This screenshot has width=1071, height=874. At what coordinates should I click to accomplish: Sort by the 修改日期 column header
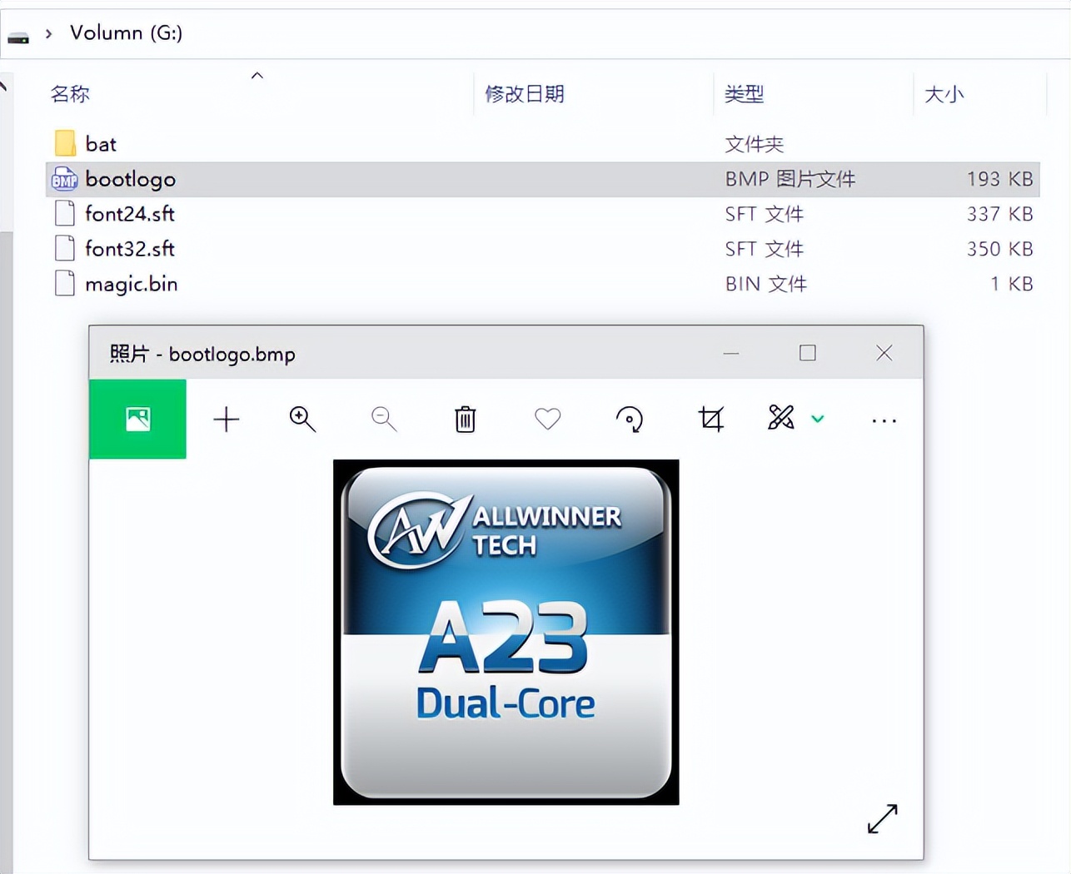click(525, 94)
